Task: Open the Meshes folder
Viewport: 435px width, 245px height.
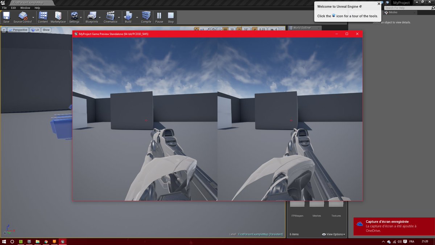Action: coord(317,209)
